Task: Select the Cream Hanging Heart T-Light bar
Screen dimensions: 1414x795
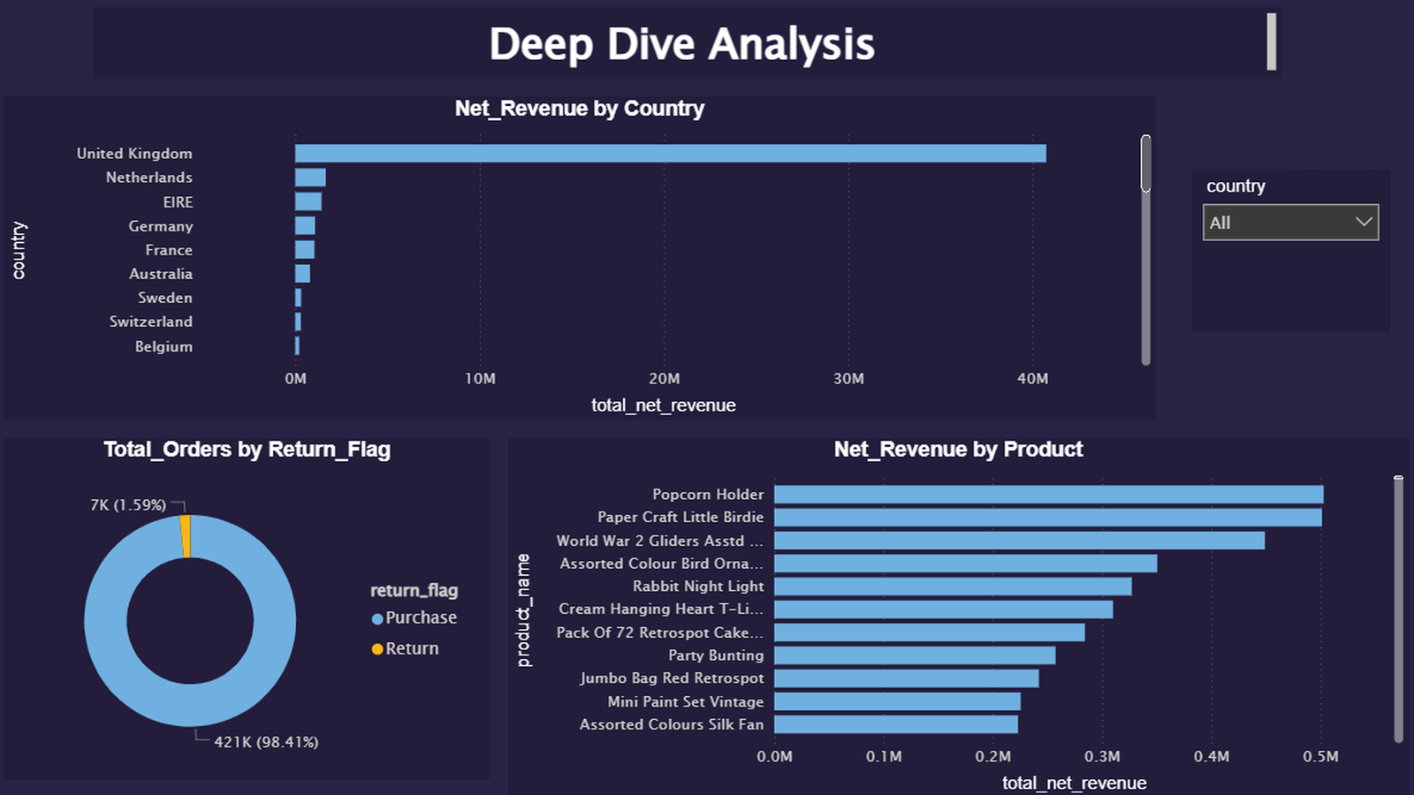Action: tap(944, 609)
